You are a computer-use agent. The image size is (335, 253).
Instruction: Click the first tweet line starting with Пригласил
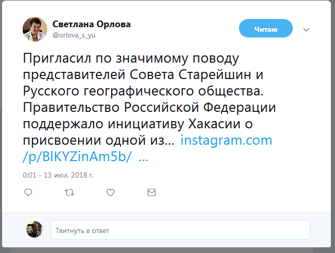(x=131, y=58)
